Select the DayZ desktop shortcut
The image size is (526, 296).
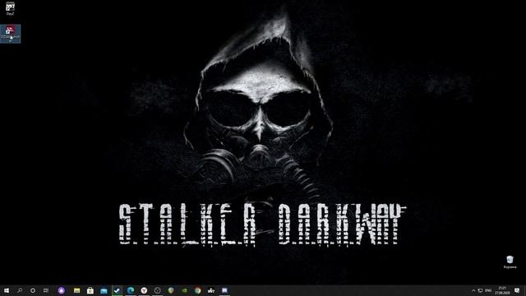10,8
